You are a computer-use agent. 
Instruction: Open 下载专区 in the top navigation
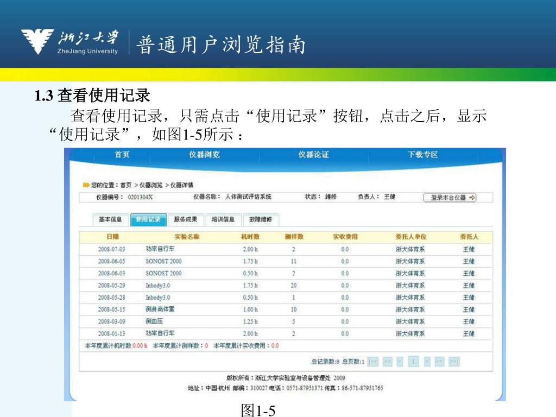422,155
